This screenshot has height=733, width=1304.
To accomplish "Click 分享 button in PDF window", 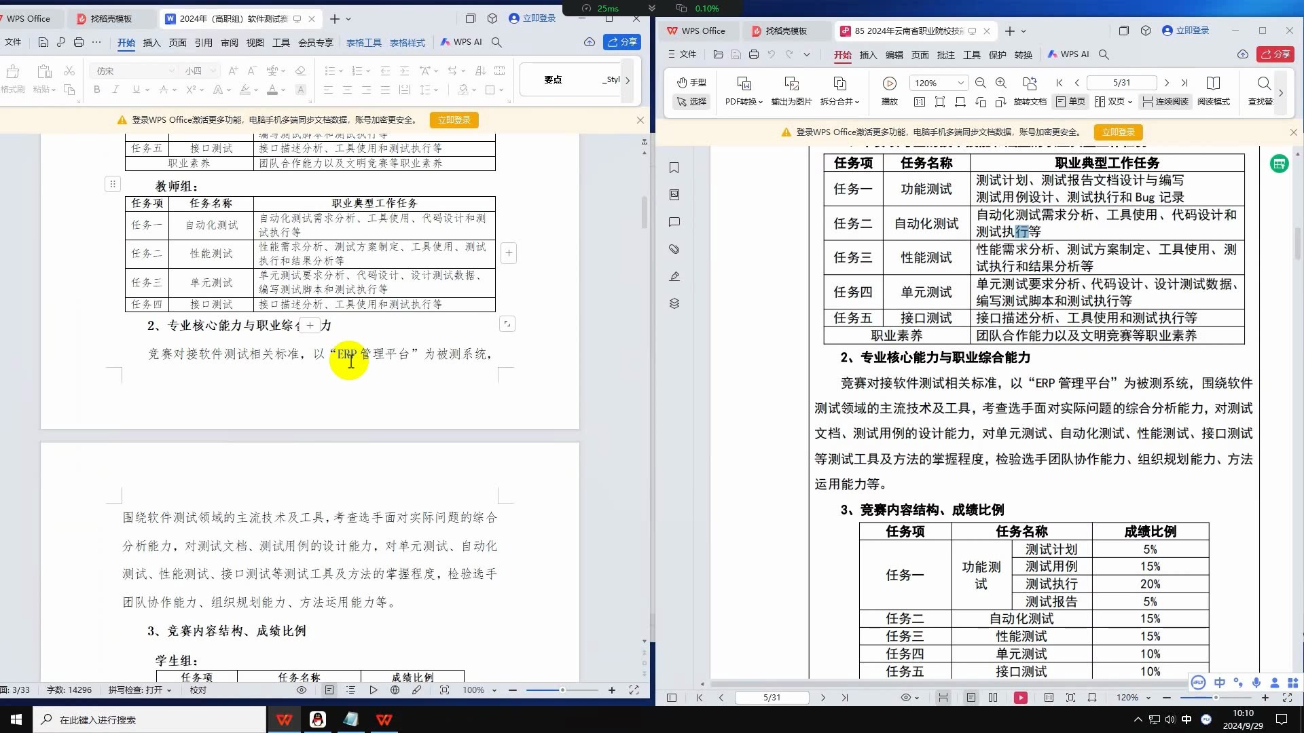I will 1275,54.
